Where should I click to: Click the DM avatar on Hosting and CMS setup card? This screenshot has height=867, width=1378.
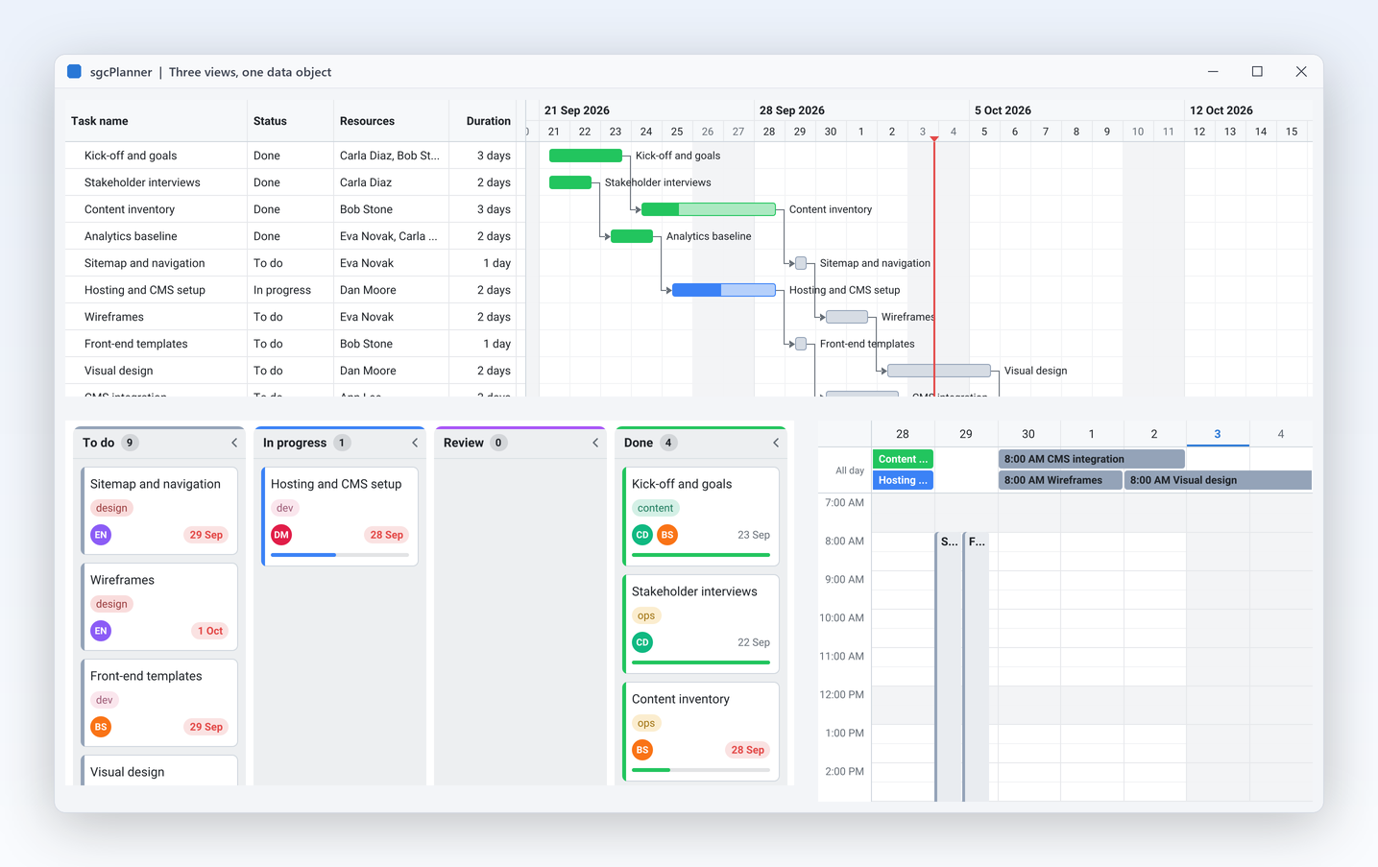(x=281, y=535)
